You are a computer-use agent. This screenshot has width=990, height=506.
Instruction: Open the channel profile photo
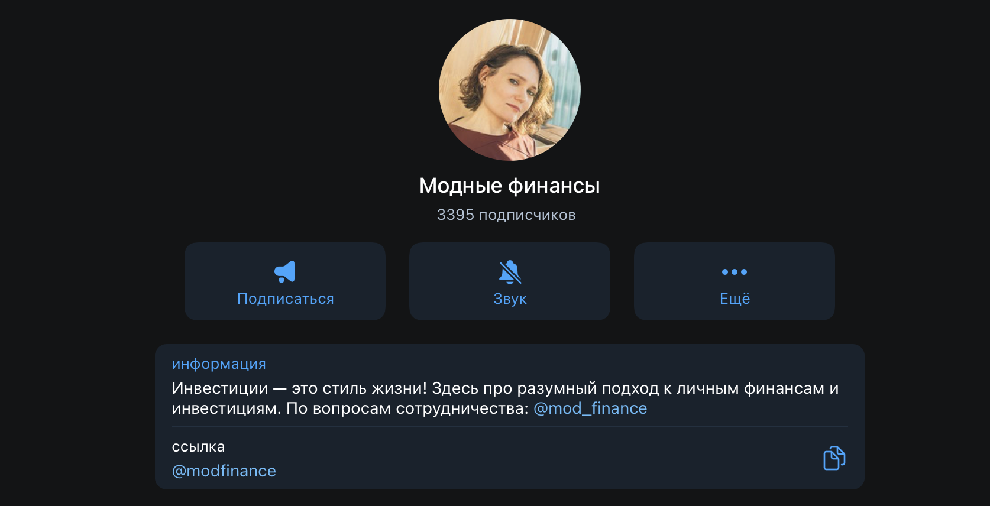tap(509, 90)
